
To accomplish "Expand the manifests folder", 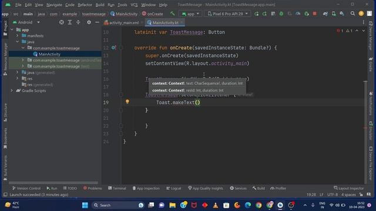I will [x=17, y=36].
